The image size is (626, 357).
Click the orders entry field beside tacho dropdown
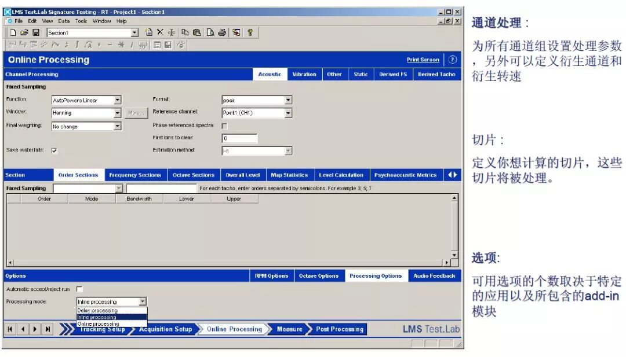click(161, 188)
